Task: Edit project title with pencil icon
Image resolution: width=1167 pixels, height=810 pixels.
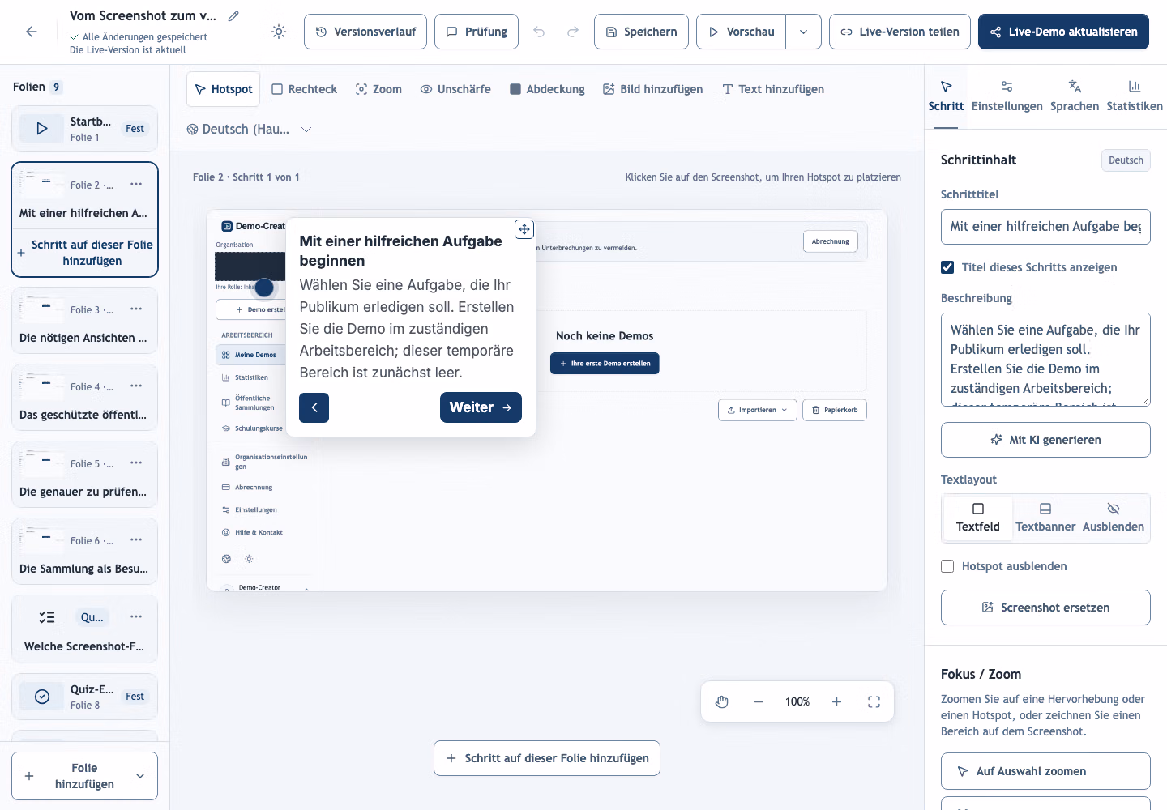Action: pos(233,15)
